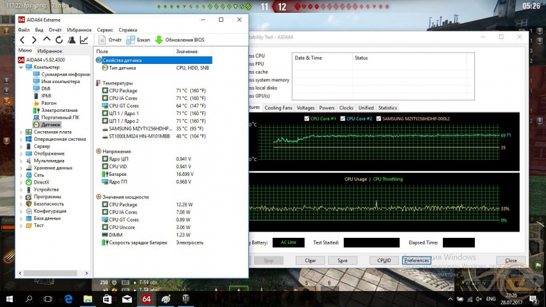Click the Поле column header
The height and width of the screenshot is (307, 546).
point(134,52)
